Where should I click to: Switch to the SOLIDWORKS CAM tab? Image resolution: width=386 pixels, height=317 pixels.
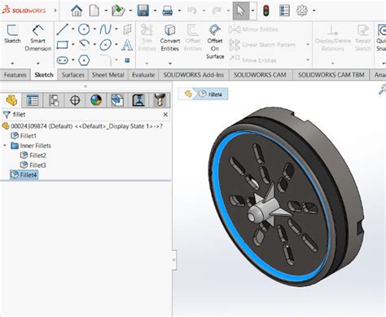pos(260,75)
